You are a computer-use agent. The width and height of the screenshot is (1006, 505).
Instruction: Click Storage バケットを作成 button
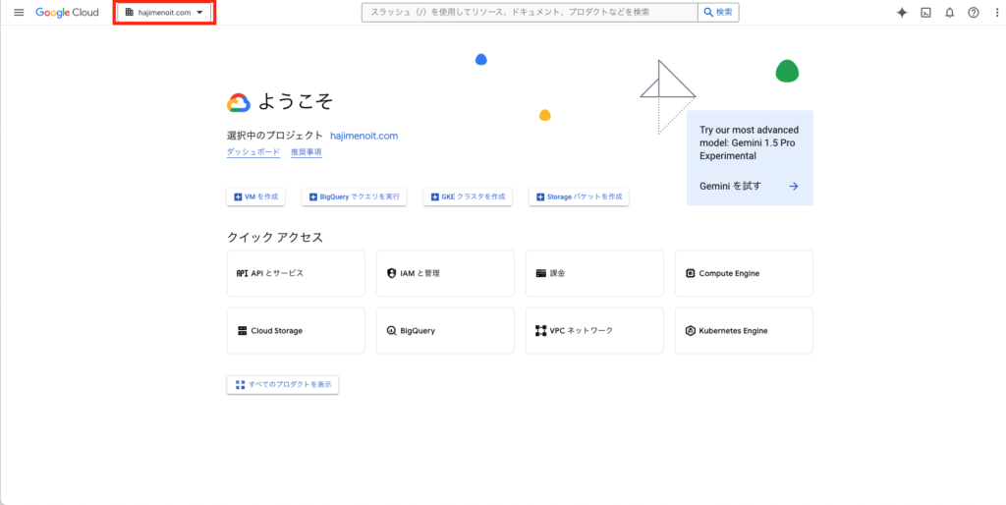(x=579, y=197)
